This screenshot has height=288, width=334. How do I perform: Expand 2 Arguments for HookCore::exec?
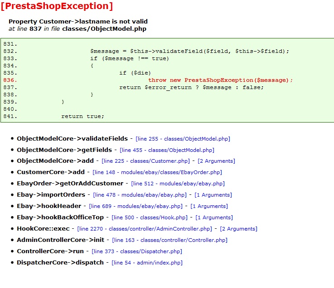[x=238, y=229]
